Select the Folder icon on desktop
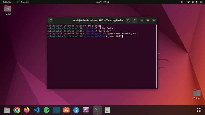 tap(197, 95)
